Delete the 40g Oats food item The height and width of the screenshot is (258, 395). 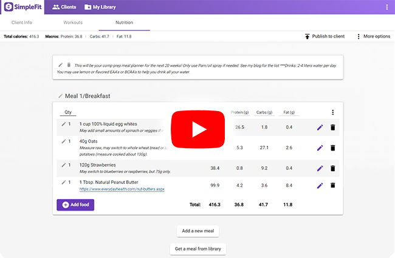click(333, 148)
